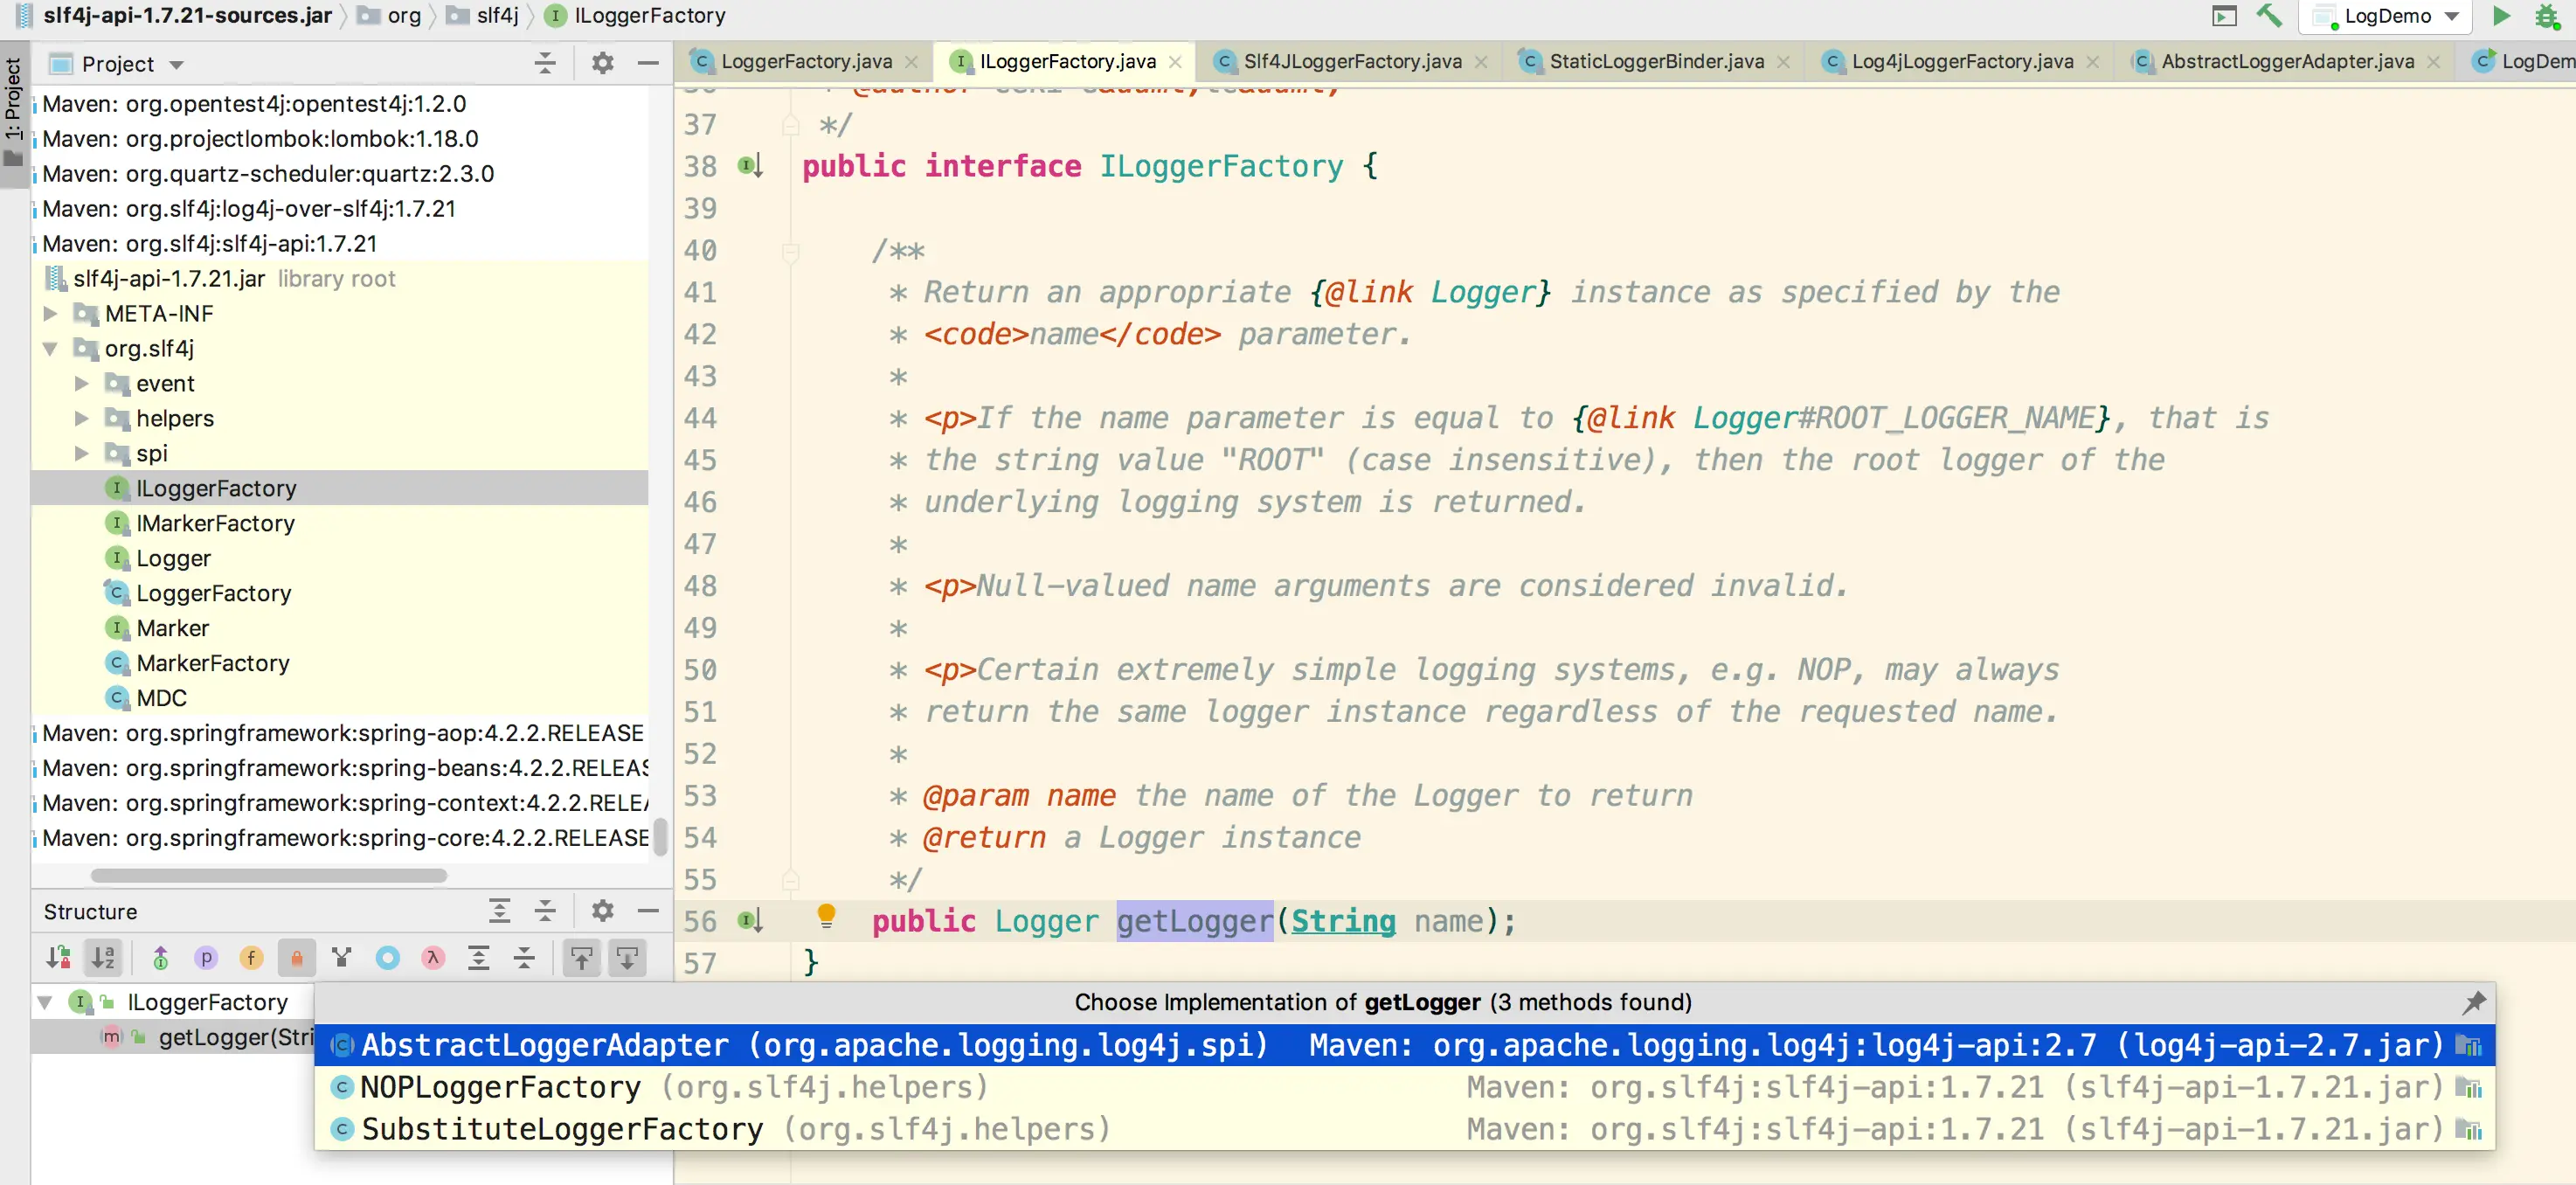Choose NOPLoggerFactory implementation in popup

[1405, 1087]
